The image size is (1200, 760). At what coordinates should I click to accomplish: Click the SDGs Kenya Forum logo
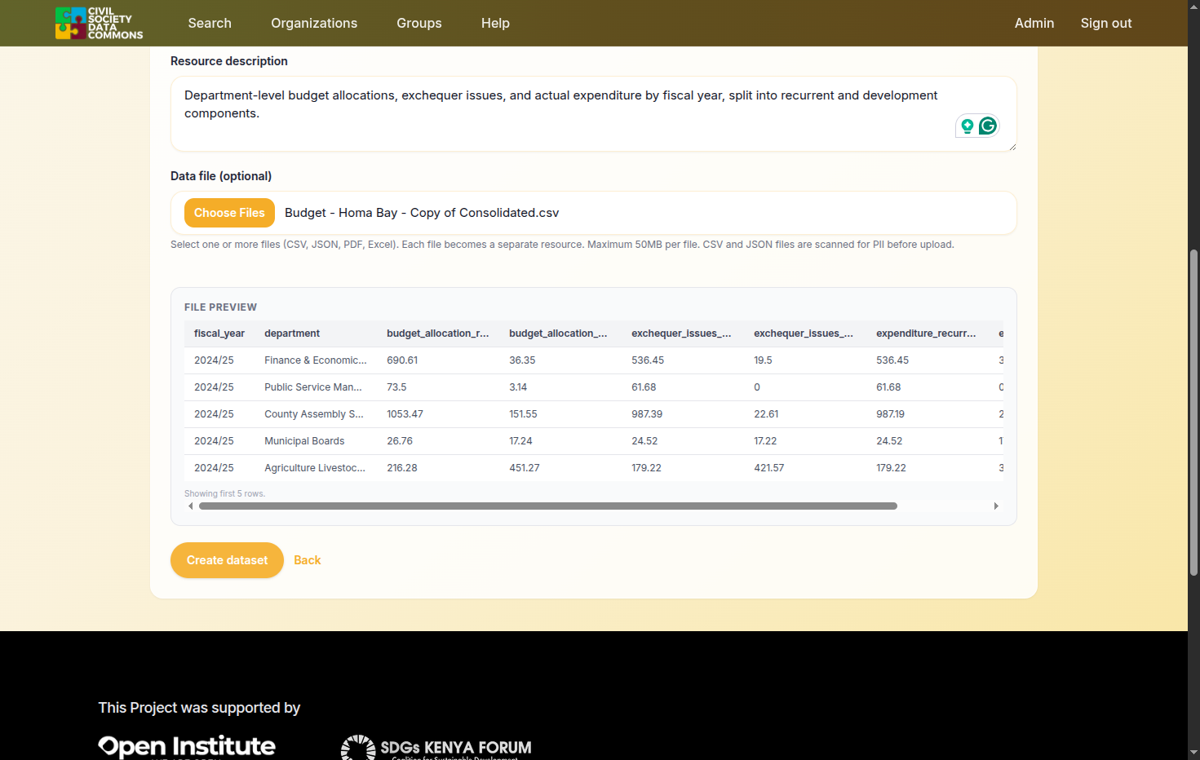point(436,748)
